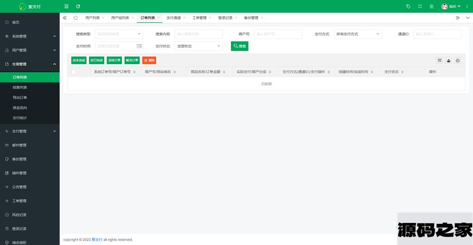Click the refresh icon in the top bar
The image size is (473, 245).
point(78,6)
